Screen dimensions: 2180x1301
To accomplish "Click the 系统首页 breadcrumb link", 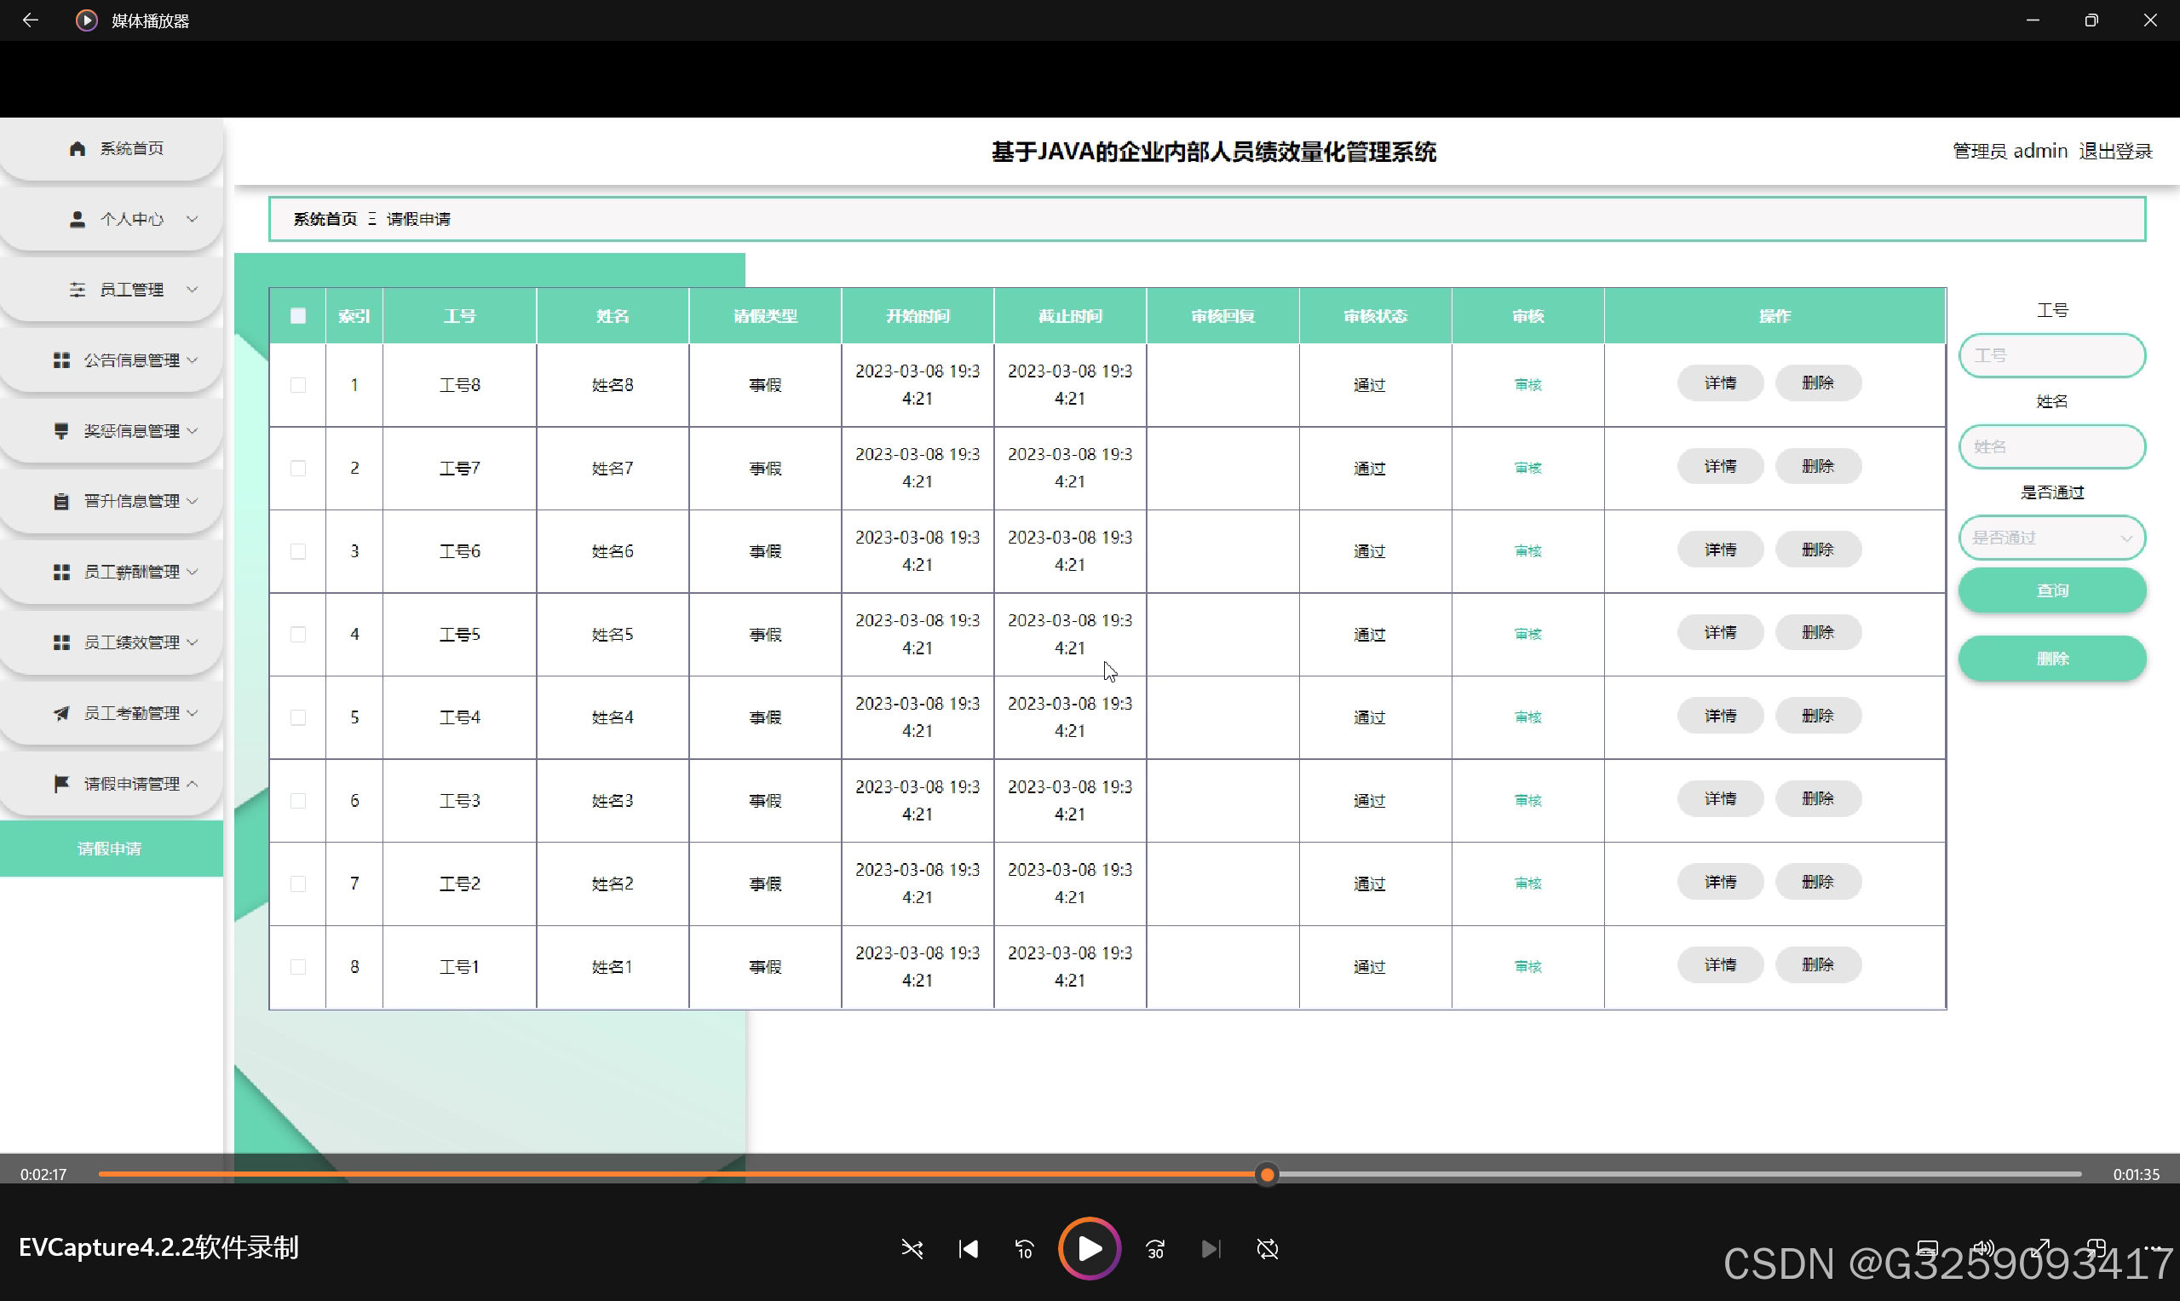I will [325, 219].
